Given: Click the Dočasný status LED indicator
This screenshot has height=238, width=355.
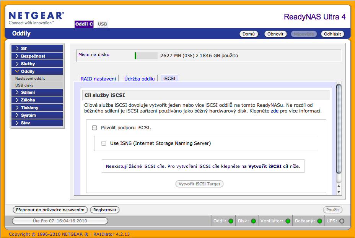Looking at the screenshot, I should coord(319,221).
